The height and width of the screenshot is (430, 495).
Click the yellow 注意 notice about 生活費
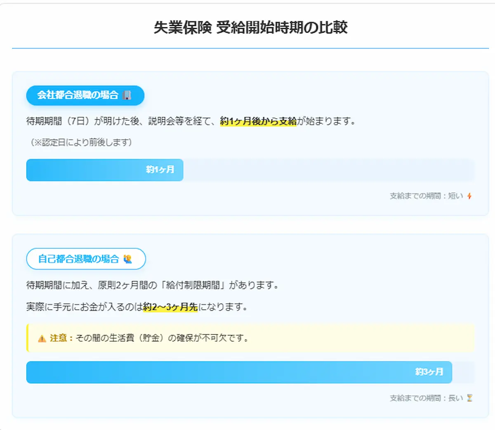coord(250,338)
